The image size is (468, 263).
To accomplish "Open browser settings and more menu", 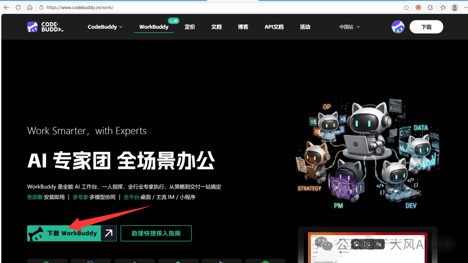I will [465, 7].
